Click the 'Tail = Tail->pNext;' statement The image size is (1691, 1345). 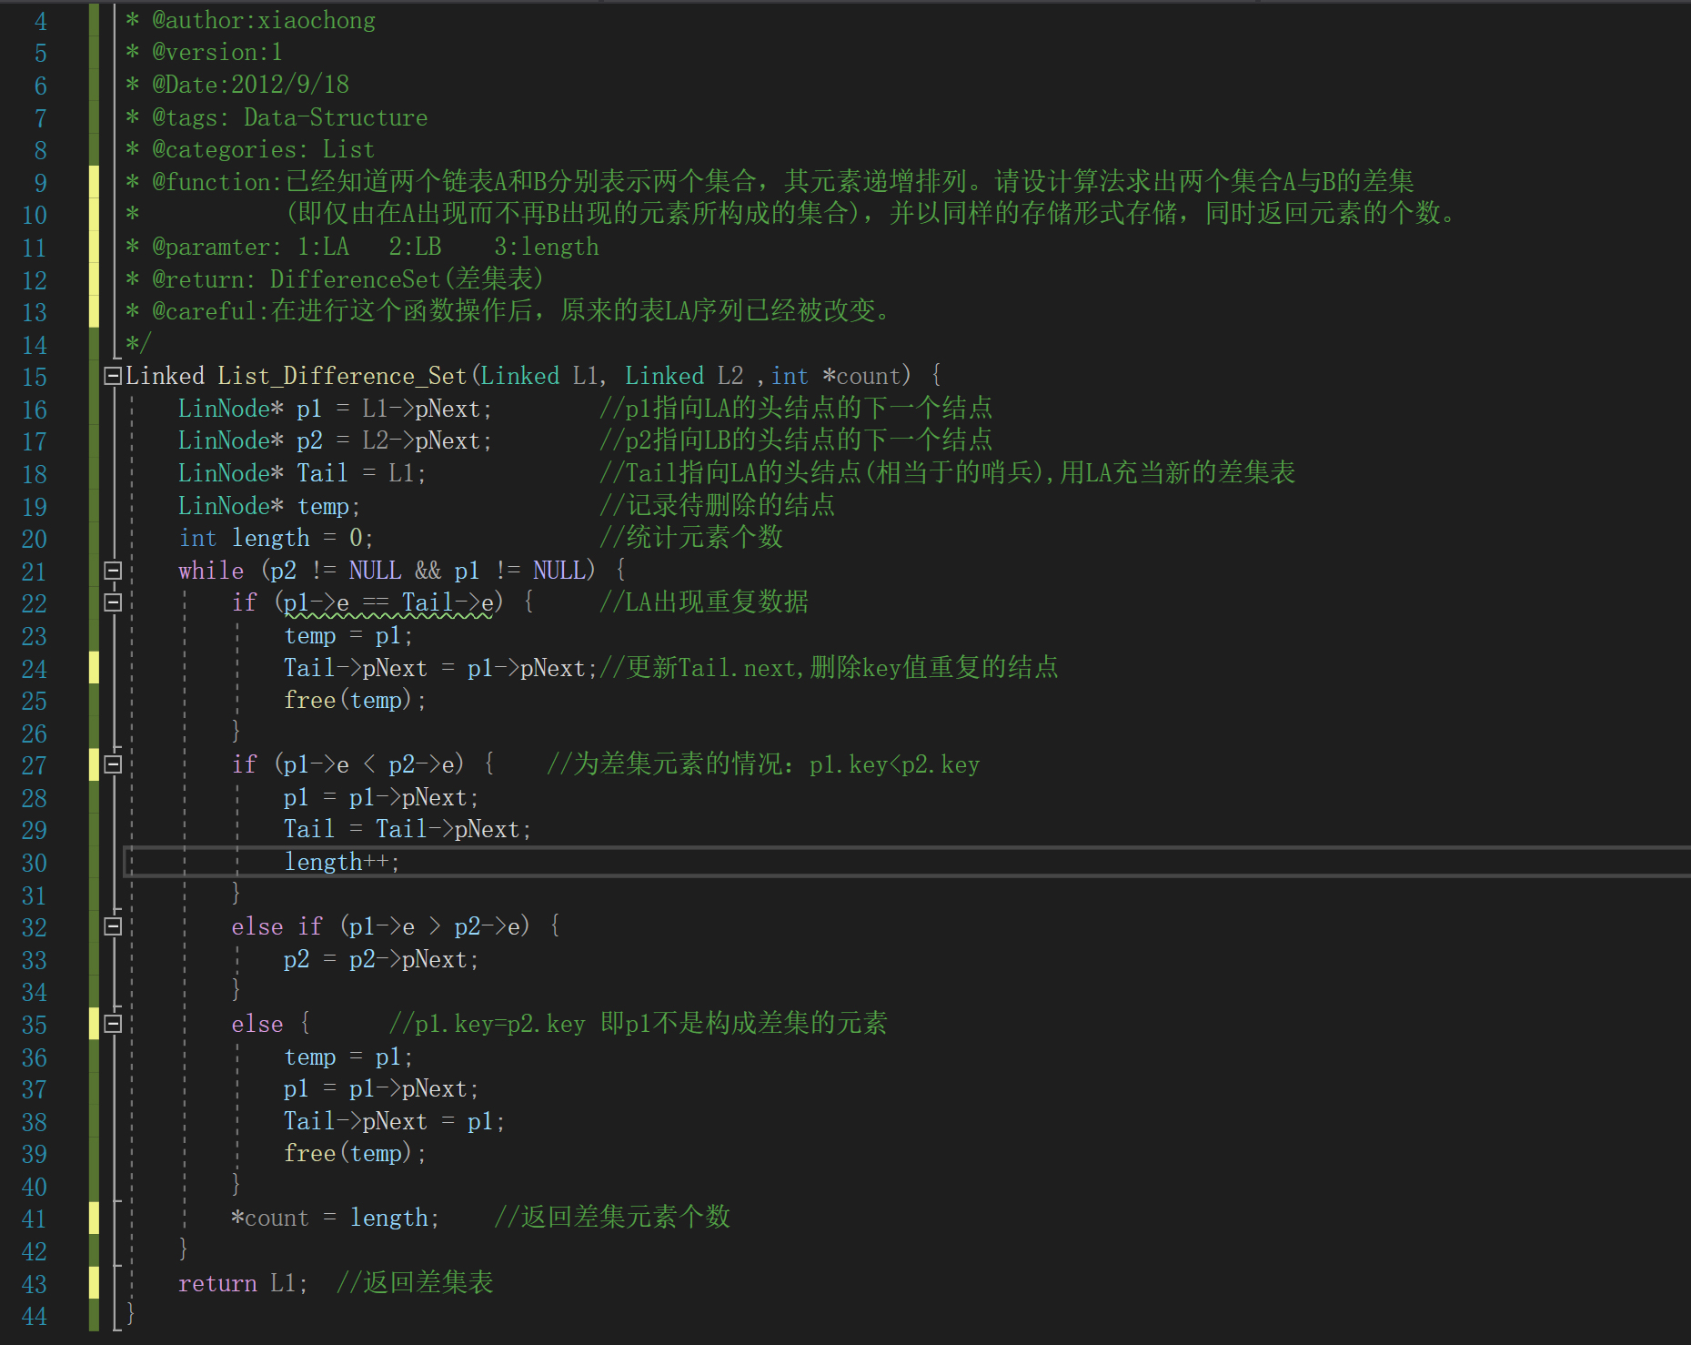pos(408,829)
